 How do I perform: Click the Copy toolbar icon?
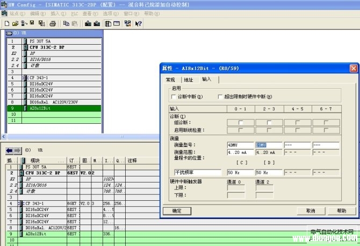click(66, 24)
